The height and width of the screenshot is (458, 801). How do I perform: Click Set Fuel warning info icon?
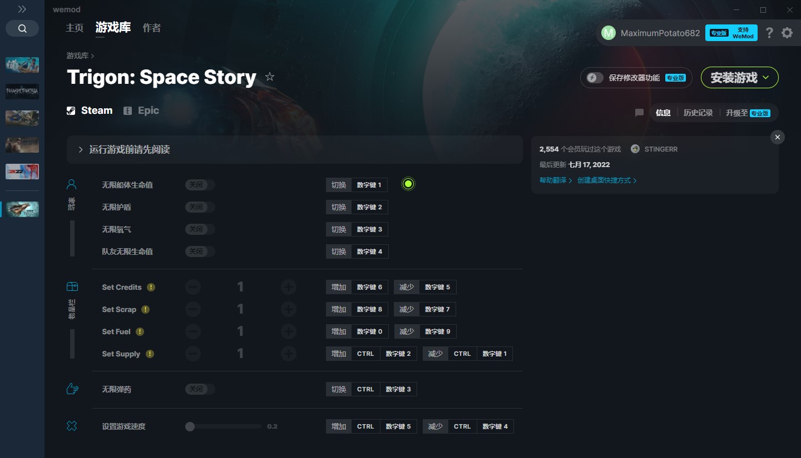[140, 331]
